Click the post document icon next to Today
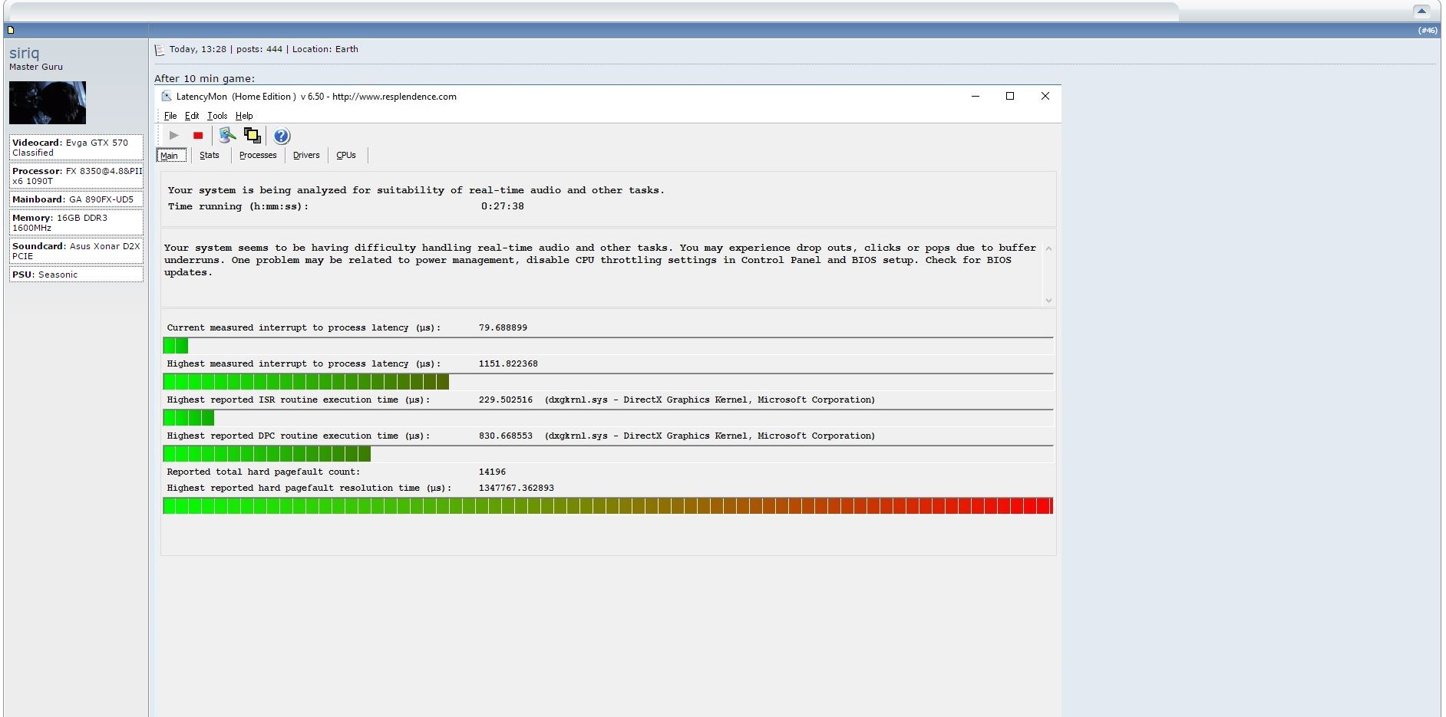1446x717 pixels. tap(160, 50)
